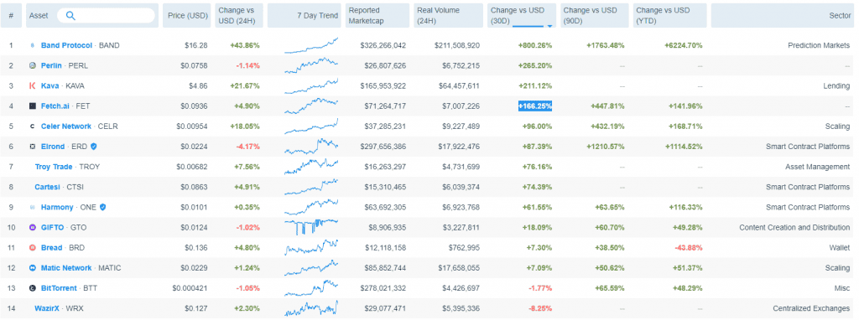Click the search magnifier icon
The height and width of the screenshot is (320, 859).
pyautogui.click(x=70, y=15)
